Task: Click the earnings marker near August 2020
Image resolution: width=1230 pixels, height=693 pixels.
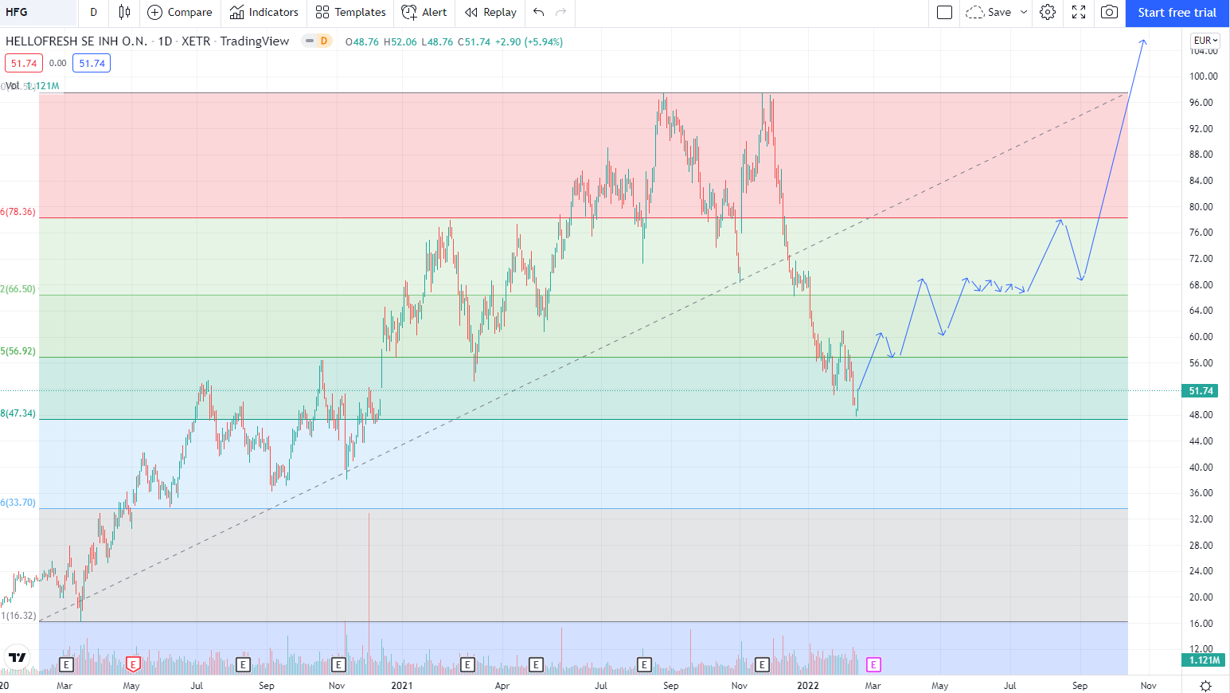Action: tap(244, 664)
